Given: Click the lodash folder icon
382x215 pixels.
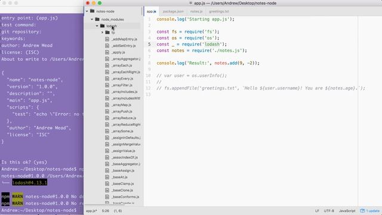Looking at the screenshot, I should (102, 26).
